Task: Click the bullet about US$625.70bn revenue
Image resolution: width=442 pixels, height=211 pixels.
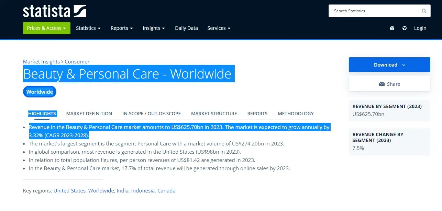Action: (x=179, y=131)
